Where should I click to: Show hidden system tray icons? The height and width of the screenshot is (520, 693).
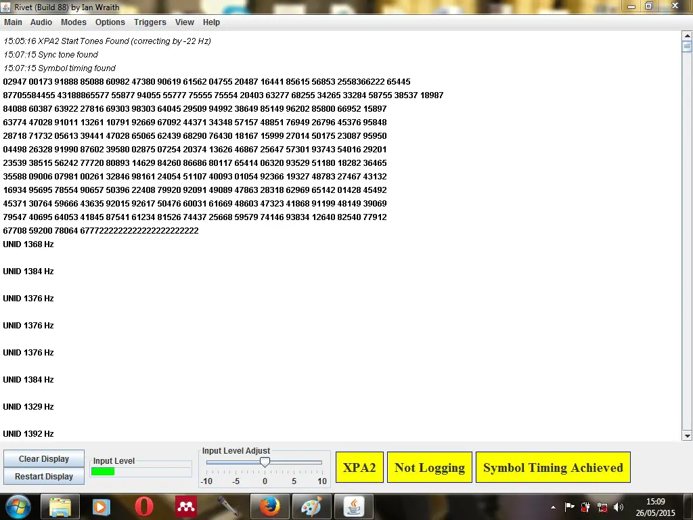[x=554, y=507]
